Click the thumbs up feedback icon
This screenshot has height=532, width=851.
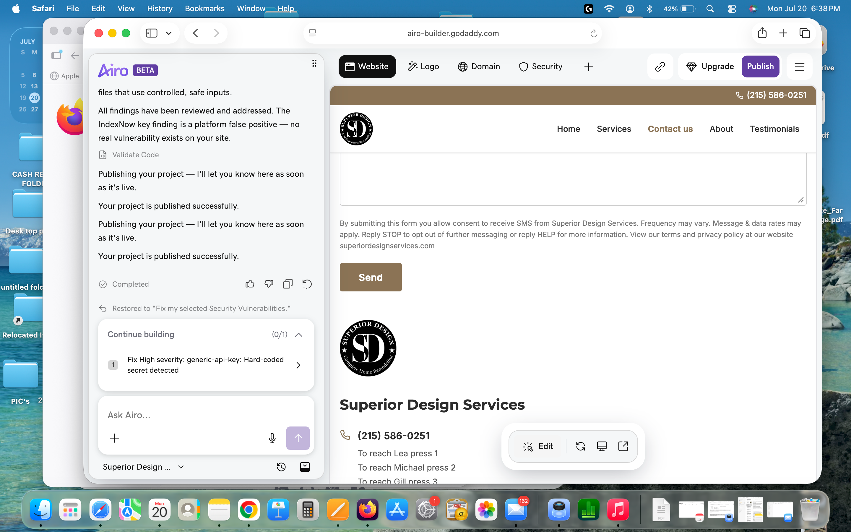(250, 284)
